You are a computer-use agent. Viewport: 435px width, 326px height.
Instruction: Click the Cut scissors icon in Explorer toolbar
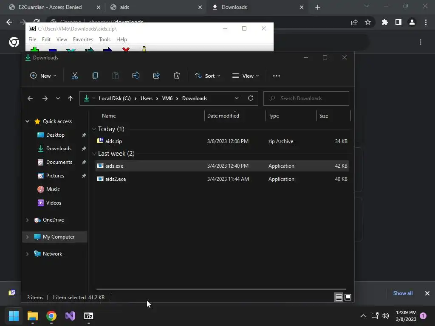pyautogui.click(x=75, y=76)
